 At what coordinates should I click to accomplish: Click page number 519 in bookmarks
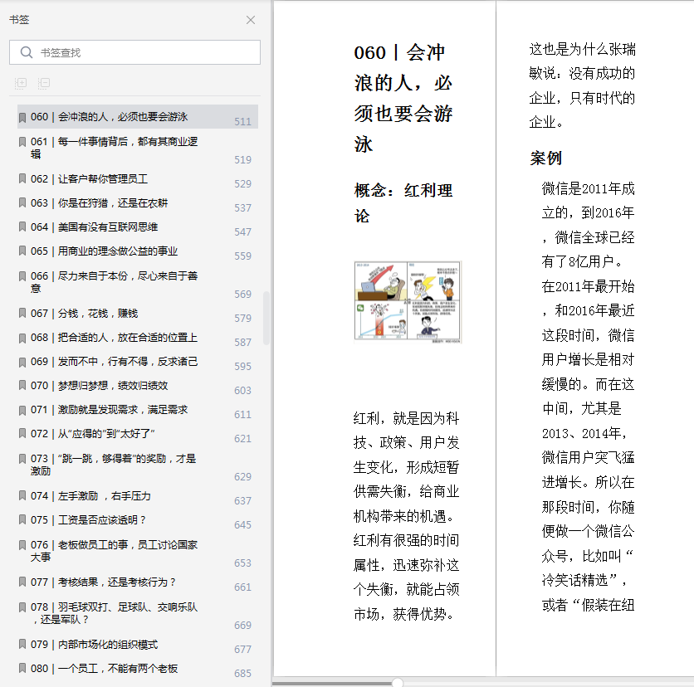click(242, 159)
